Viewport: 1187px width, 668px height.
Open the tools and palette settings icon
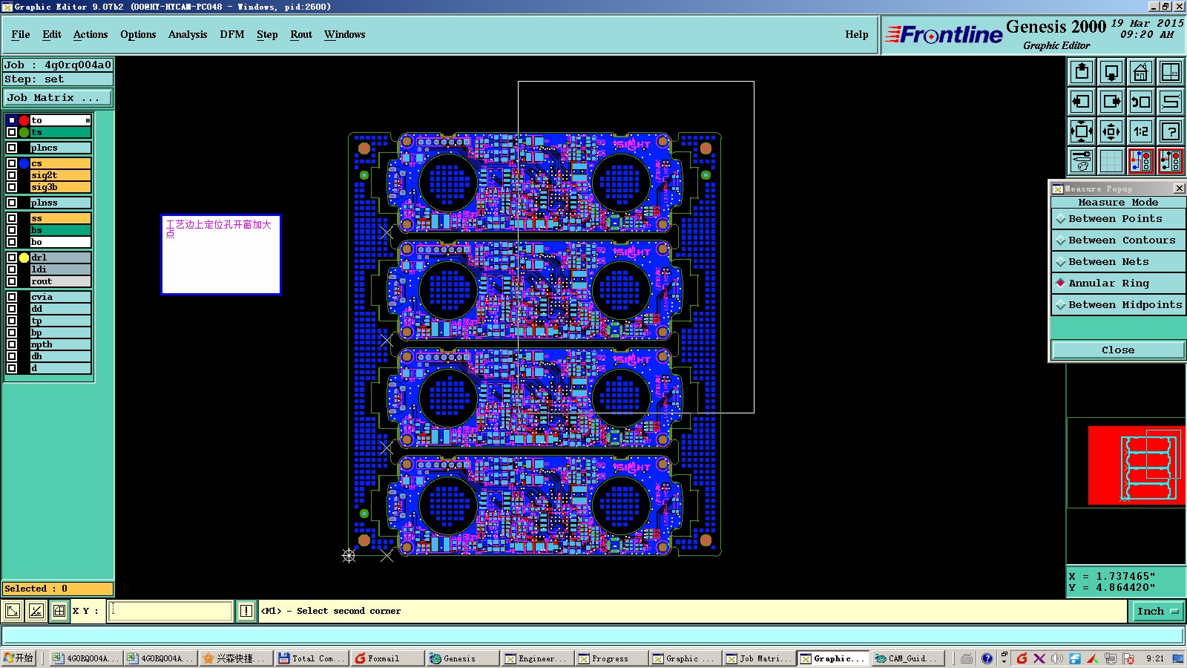click(x=1082, y=161)
